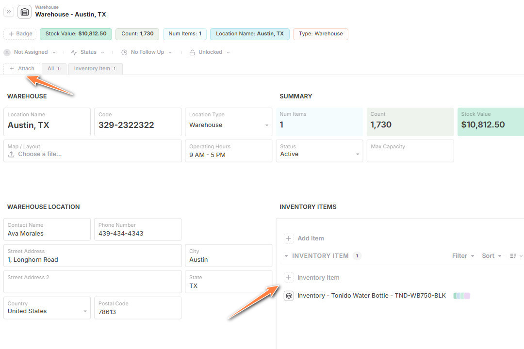This screenshot has width=524, height=349.
Task: Open the Sort dropdown
Action: (x=491, y=256)
